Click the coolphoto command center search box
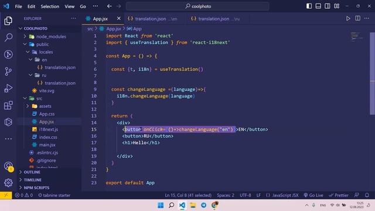Viewport: 375px width, 211px height. (x=197, y=6)
